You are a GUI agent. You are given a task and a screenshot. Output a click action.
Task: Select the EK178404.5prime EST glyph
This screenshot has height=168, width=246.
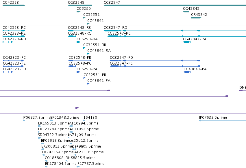[46, 167]
